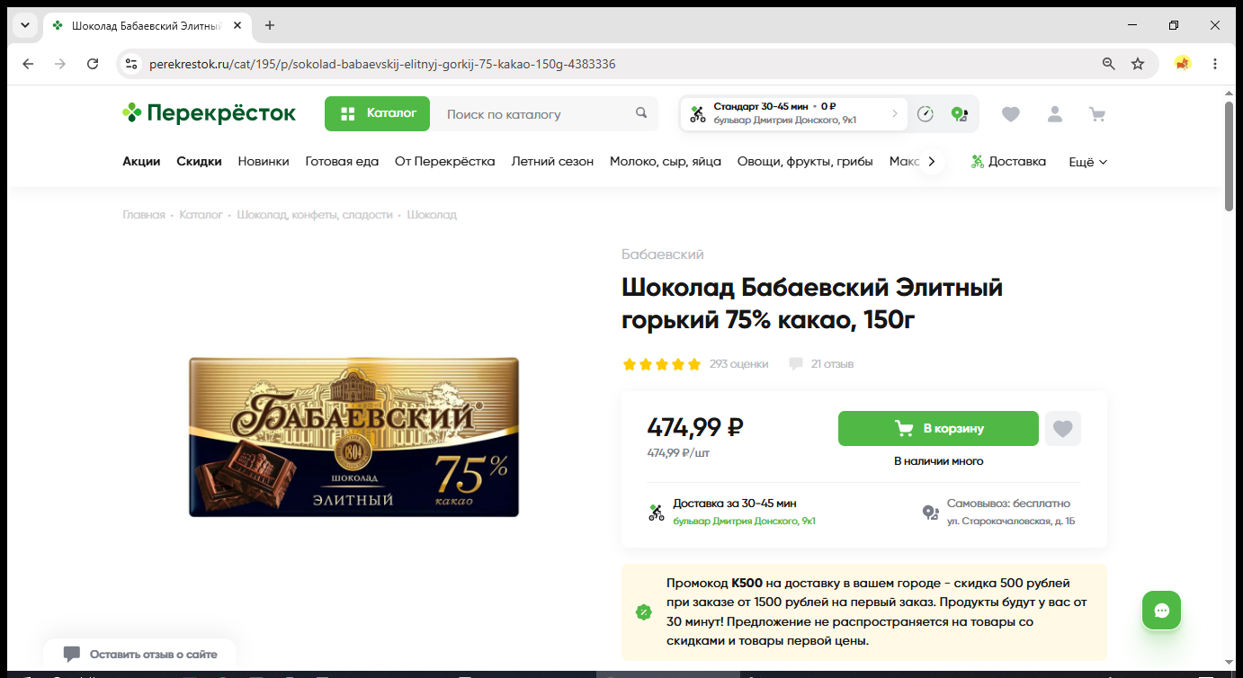This screenshot has width=1243, height=678.
Task: Open the Chrome three-dot menu
Action: tap(1215, 64)
